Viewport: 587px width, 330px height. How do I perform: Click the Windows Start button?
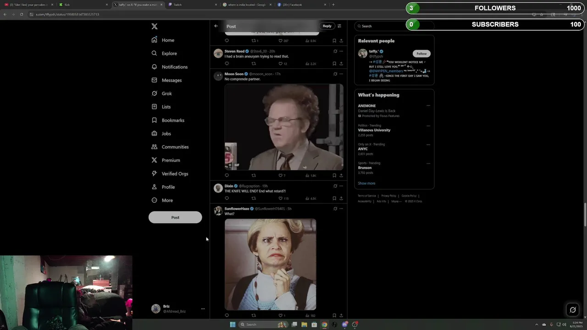(x=233, y=324)
